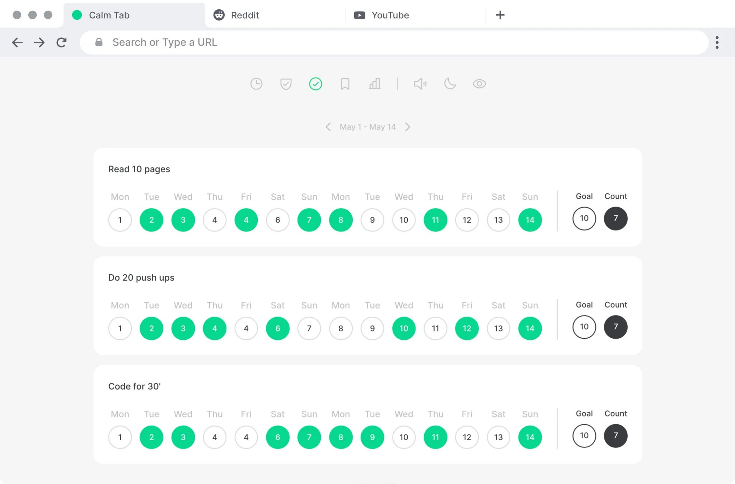Image resolution: width=735 pixels, height=484 pixels.
Task: Toggle day 13 for Code for 30'
Action: [498, 437]
